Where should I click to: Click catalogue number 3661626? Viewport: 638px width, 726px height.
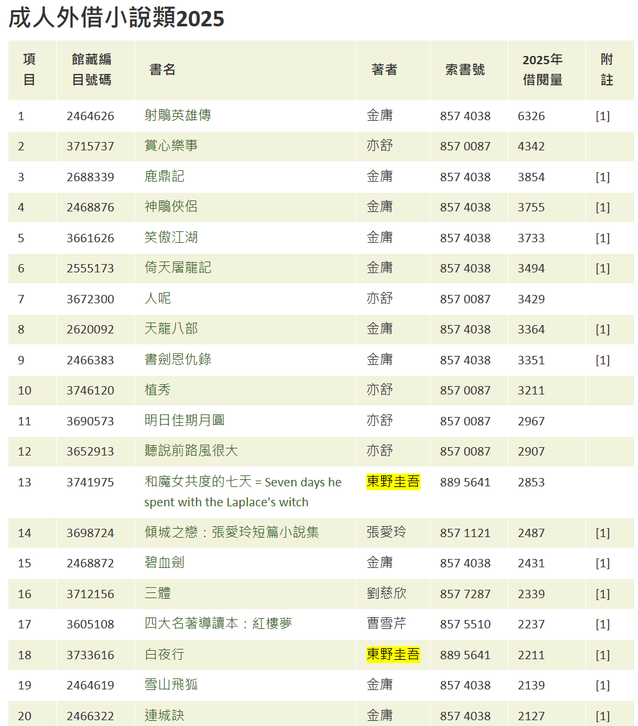coord(91,238)
